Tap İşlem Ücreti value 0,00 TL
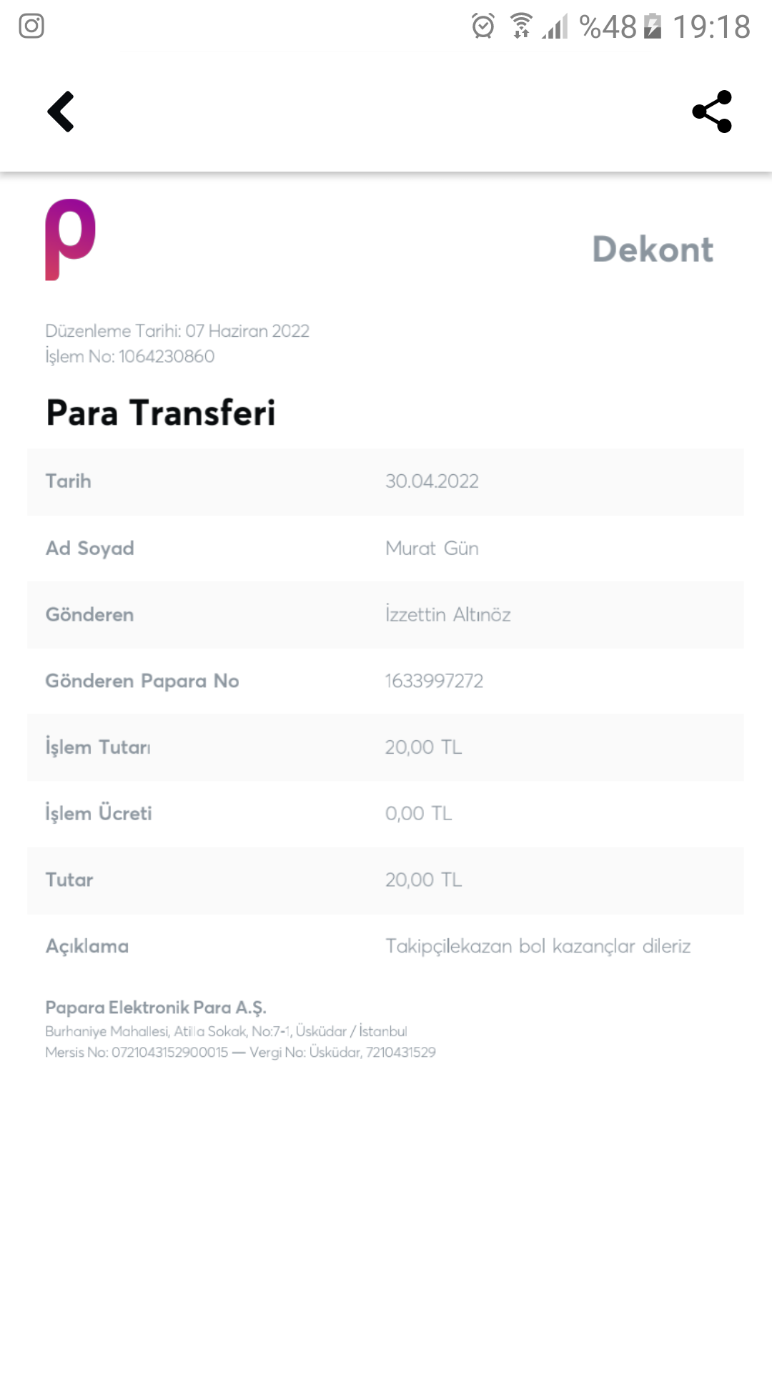Image resolution: width=772 pixels, height=1373 pixels. click(x=418, y=814)
